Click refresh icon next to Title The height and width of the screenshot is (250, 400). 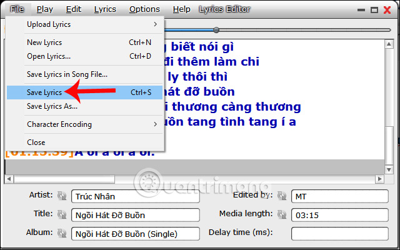pos(62,214)
